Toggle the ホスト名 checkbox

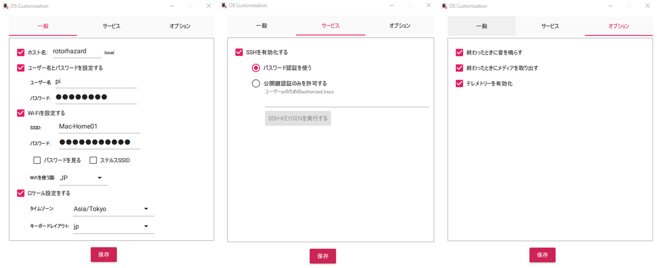pos(21,53)
